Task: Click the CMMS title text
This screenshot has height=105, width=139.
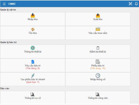Action: [12, 4]
